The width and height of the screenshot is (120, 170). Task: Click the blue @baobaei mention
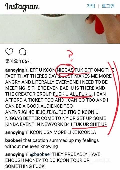click(x=40, y=154)
